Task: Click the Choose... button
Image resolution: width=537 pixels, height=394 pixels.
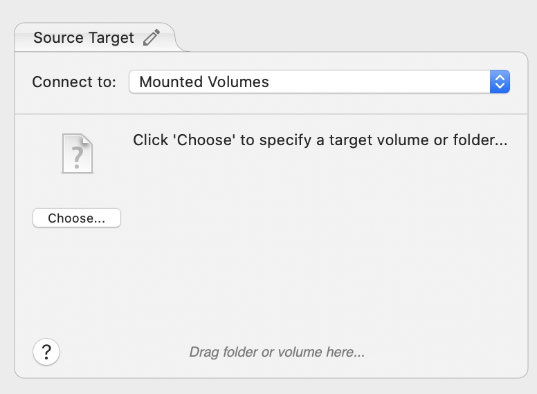Action: coord(77,218)
